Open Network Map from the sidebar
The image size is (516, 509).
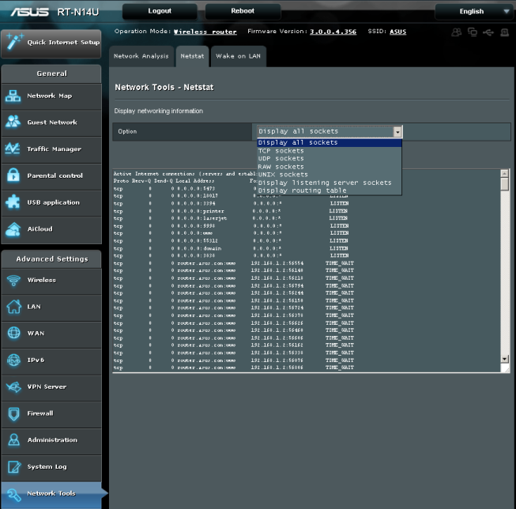[51, 96]
